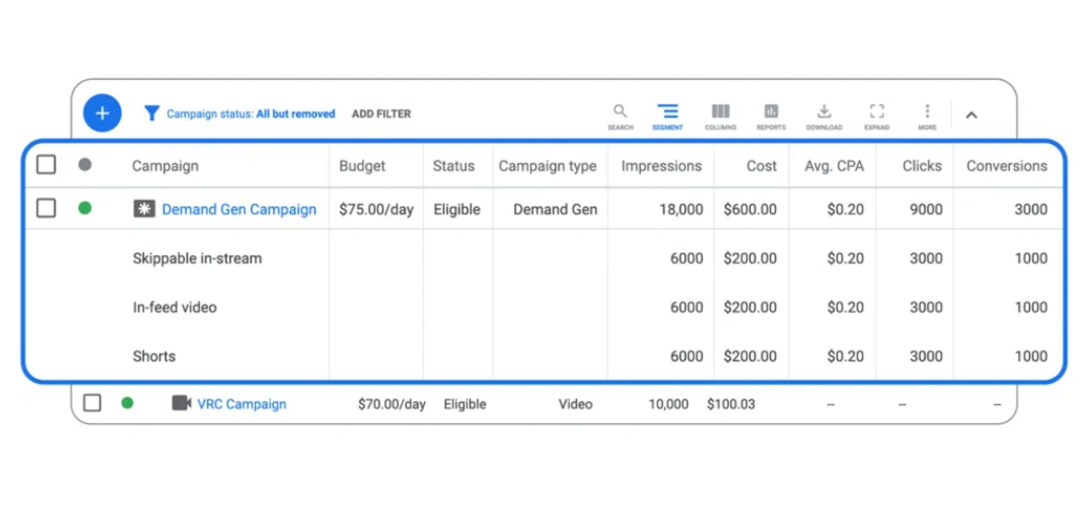Open the Reports icon

pyautogui.click(x=771, y=116)
